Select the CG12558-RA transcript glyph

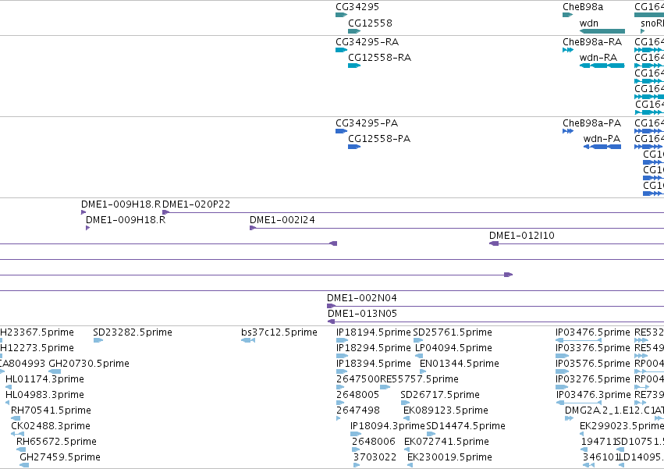[x=354, y=66]
